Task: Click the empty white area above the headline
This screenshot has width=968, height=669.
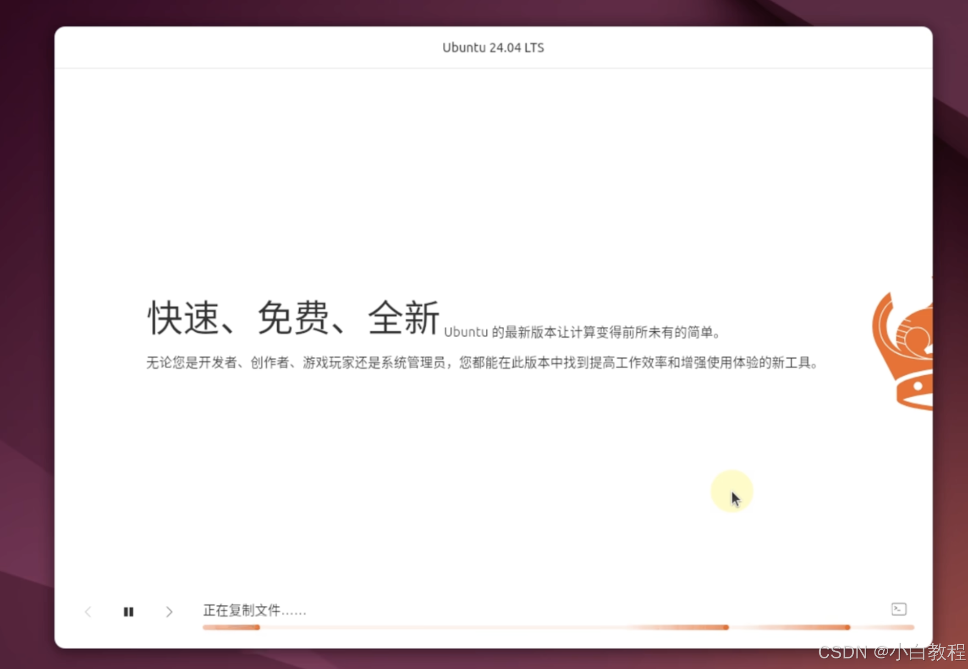Action: pos(493,183)
